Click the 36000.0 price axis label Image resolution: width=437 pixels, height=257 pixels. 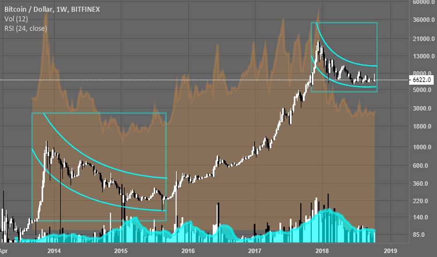[x=423, y=20]
